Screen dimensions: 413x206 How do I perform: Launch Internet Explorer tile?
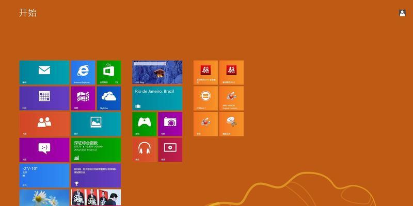click(83, 73)
